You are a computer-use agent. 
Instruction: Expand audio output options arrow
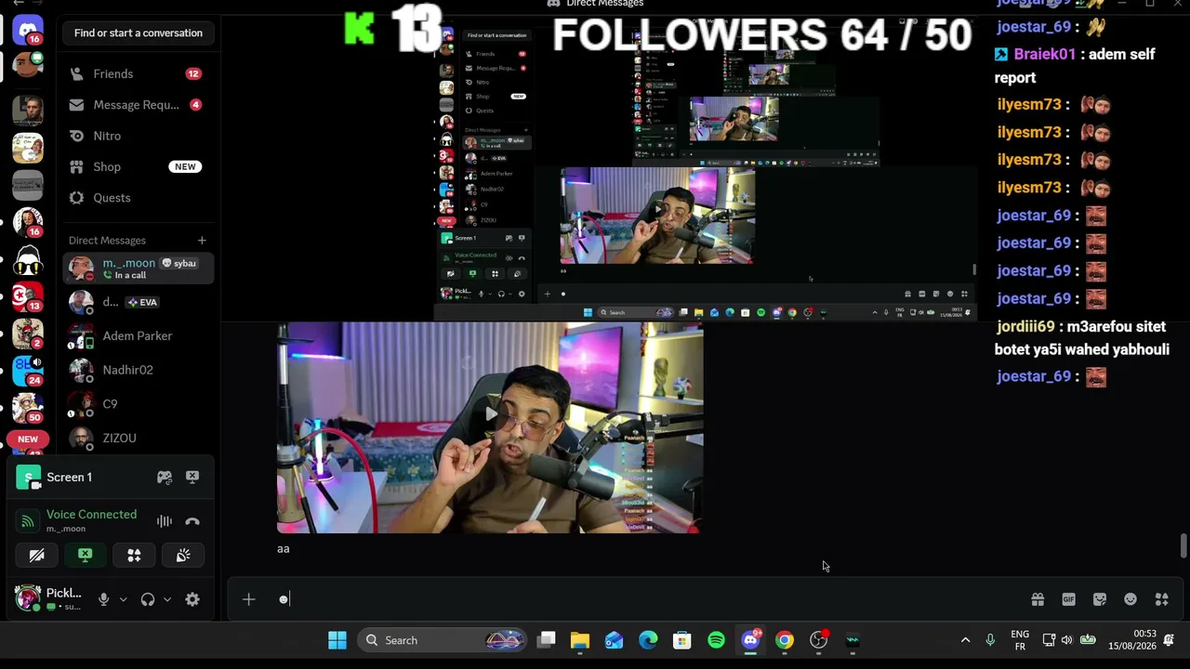click(167, 599)
